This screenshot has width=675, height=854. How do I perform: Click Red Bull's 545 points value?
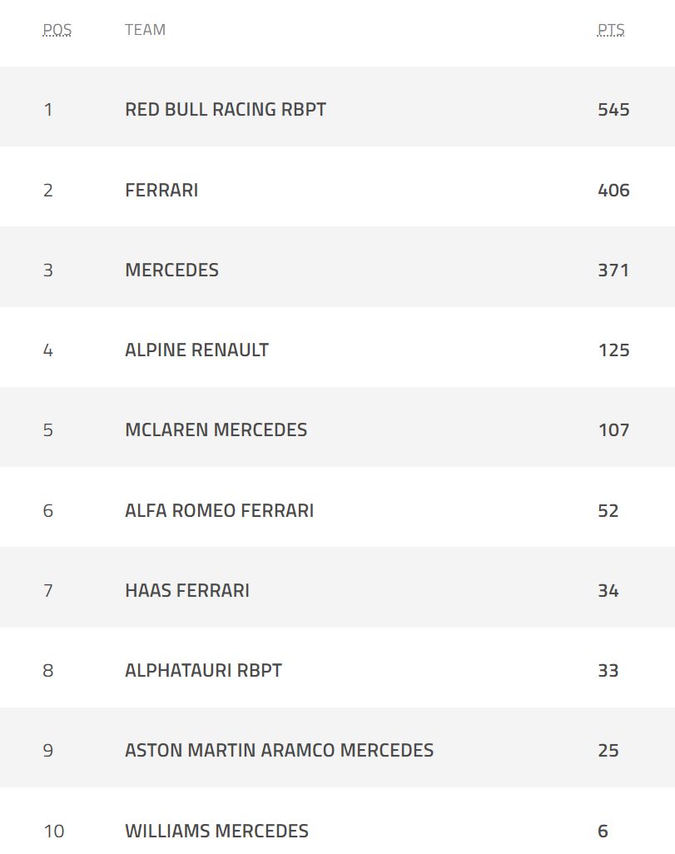click(x=613, y=110)
